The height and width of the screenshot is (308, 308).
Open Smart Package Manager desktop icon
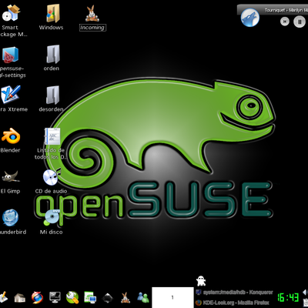pos(10,13)
